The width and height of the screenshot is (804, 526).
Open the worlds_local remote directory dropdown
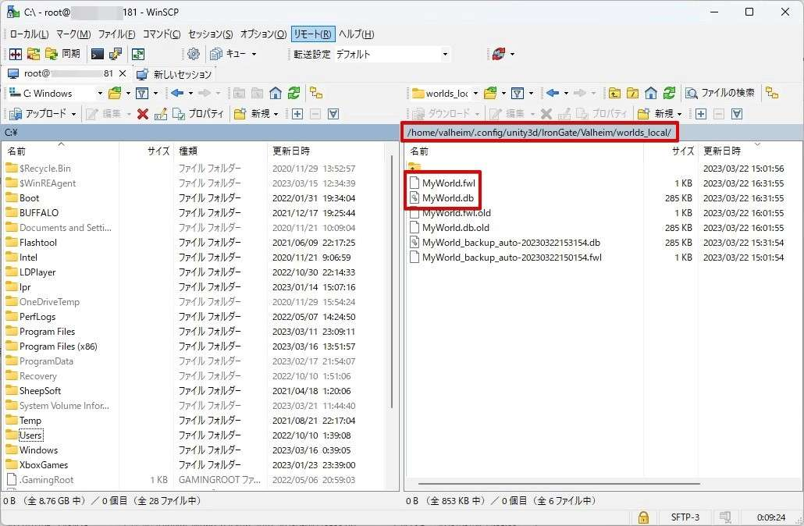point(445,94)
